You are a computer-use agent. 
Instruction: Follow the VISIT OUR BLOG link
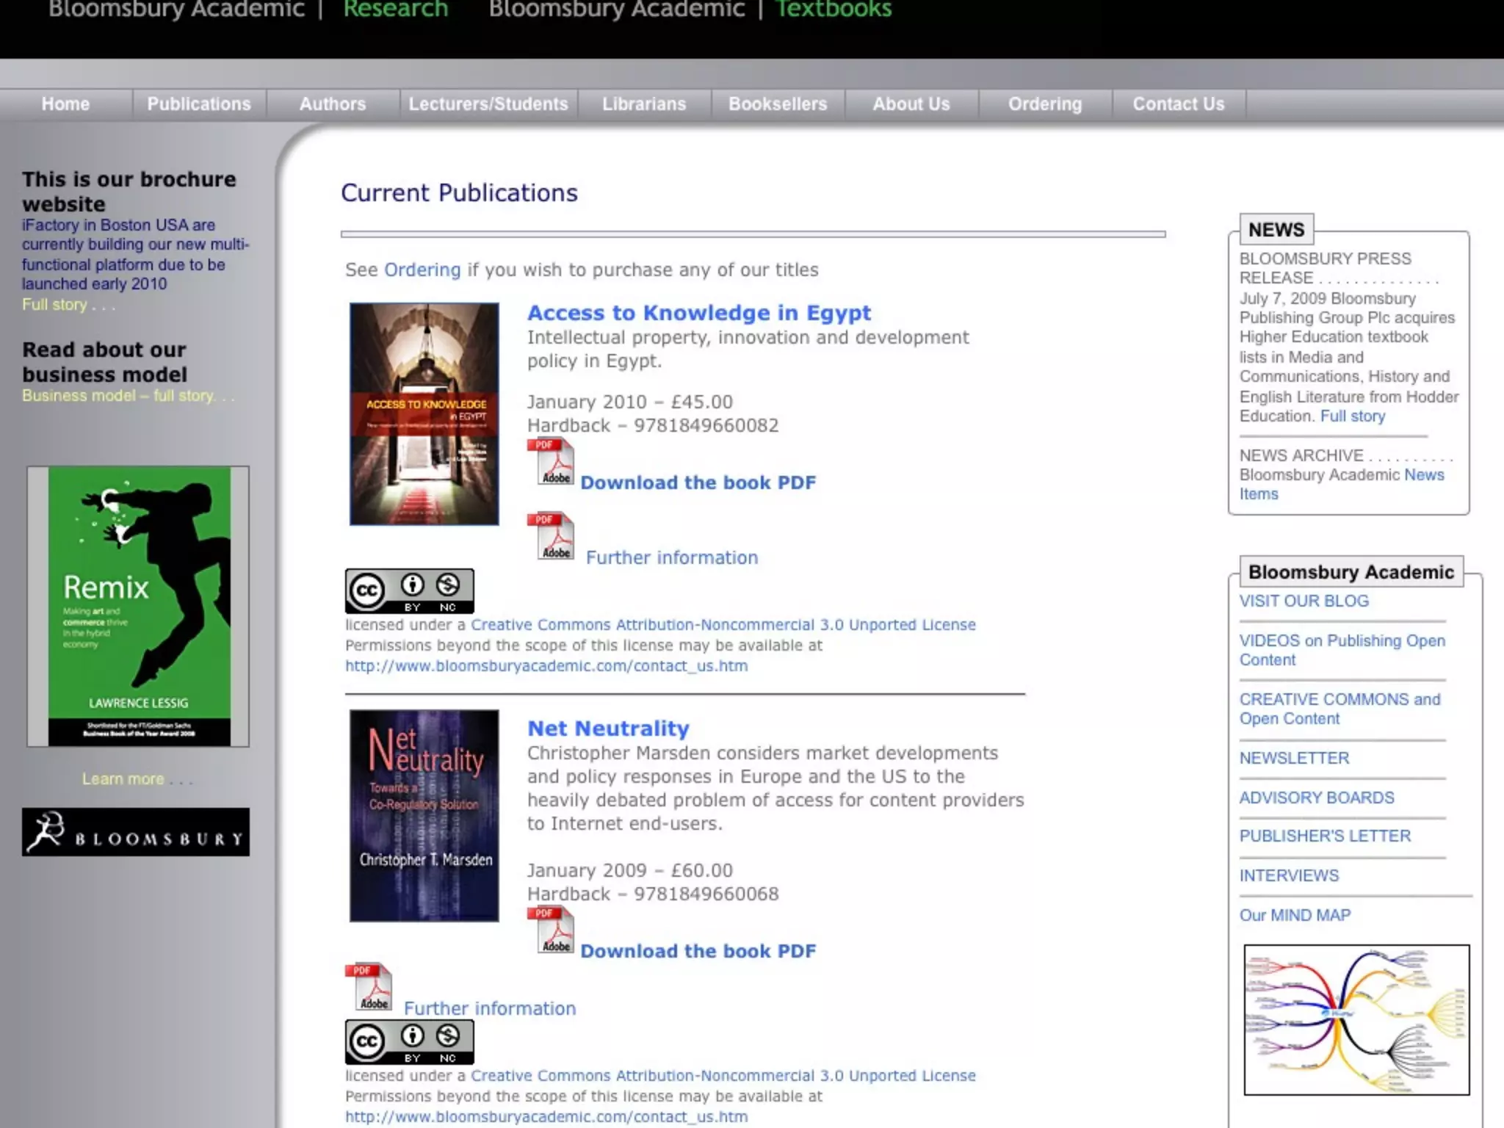click(1304, 601)
